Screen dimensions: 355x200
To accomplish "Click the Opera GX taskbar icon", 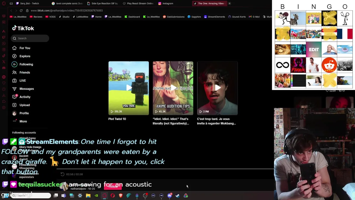I will (104, 196).
